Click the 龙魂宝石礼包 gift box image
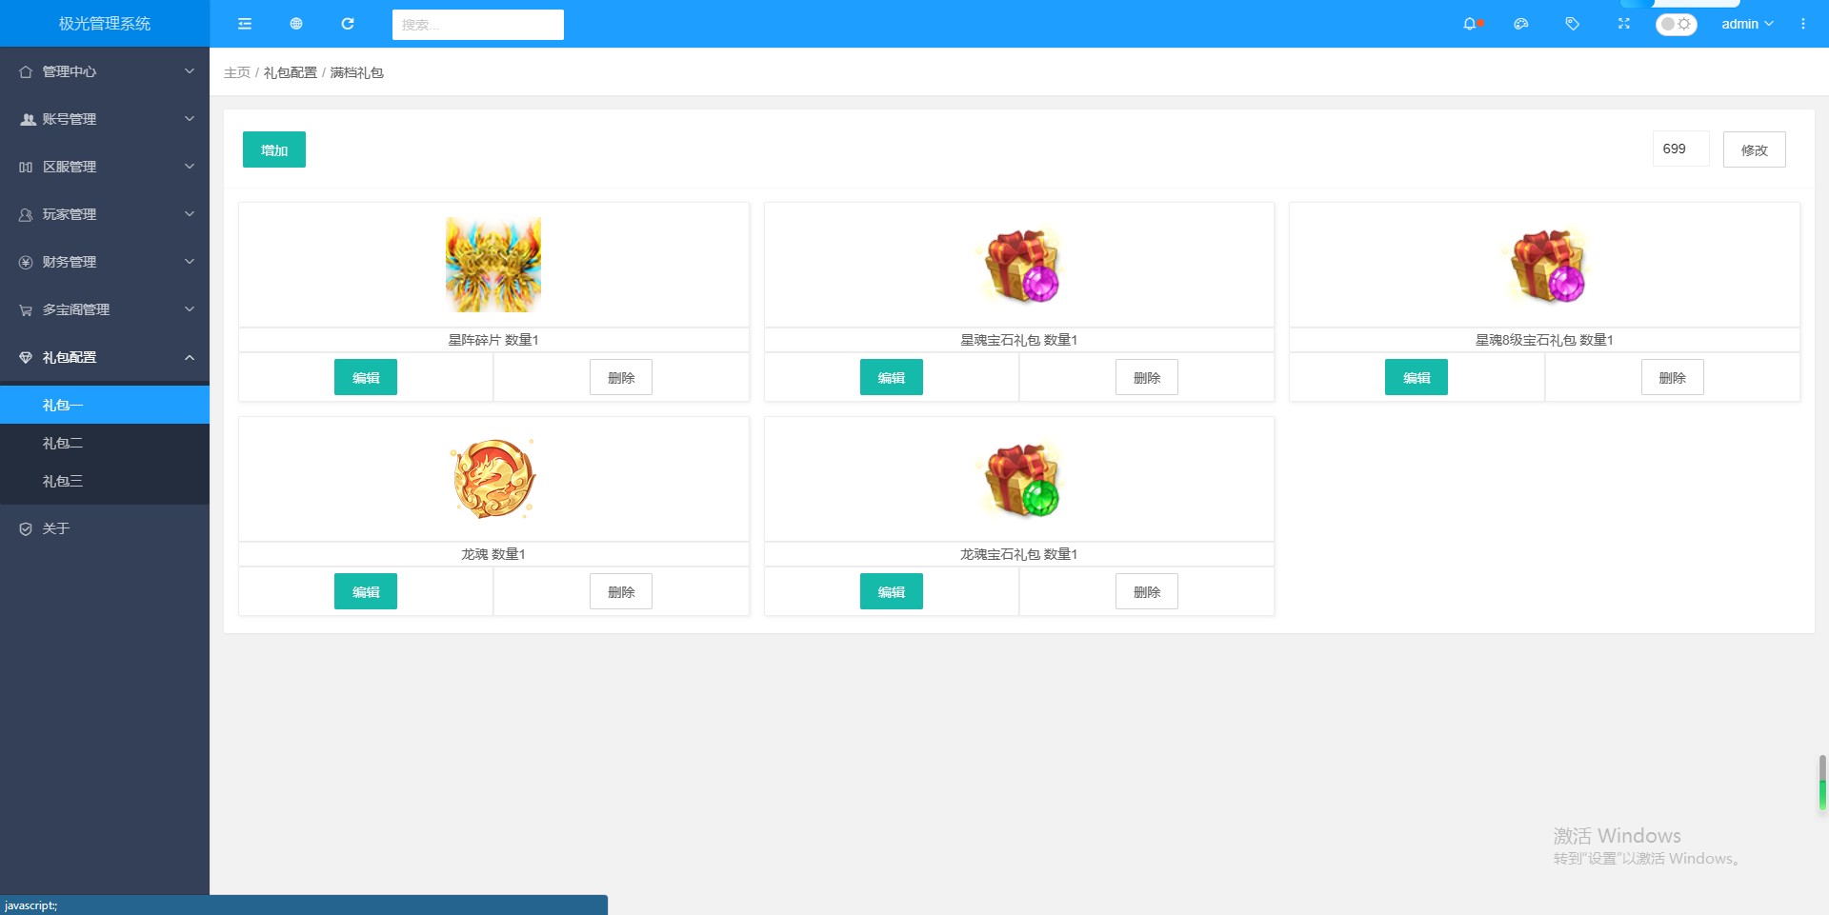Screen dimensions: 1829x915 click(1019, 479)
